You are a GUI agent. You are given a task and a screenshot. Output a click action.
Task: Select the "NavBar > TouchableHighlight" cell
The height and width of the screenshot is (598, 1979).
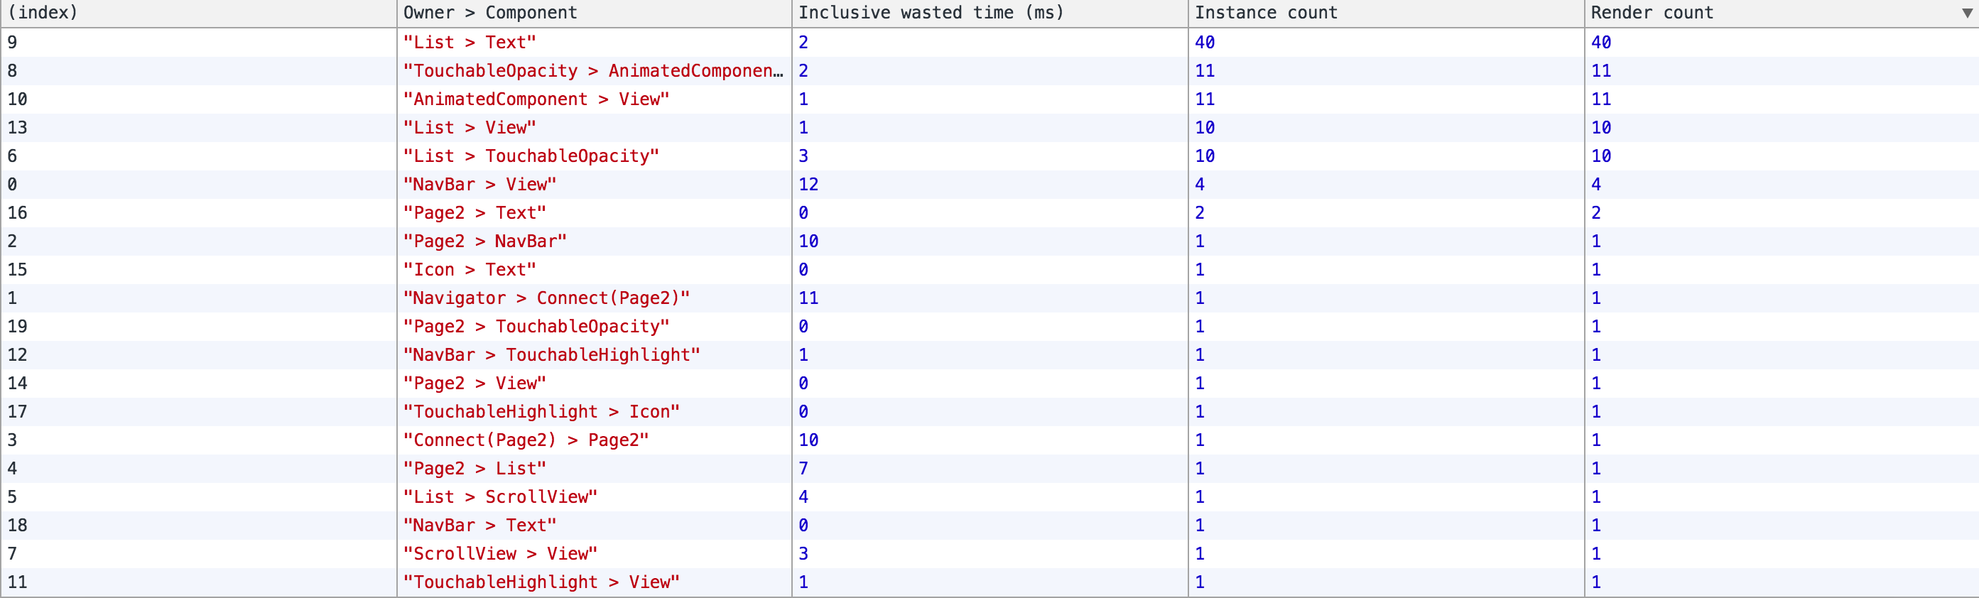click(x=594, y=354)
